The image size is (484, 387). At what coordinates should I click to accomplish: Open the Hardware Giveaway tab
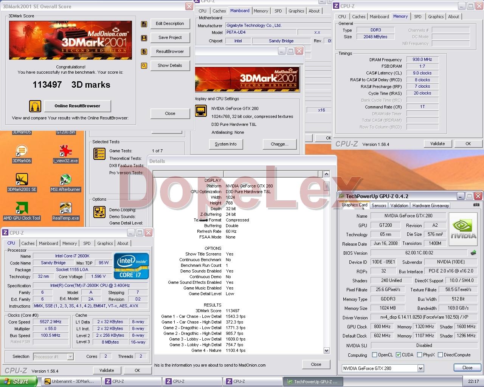pyautogui.click(x=431, y=206)
